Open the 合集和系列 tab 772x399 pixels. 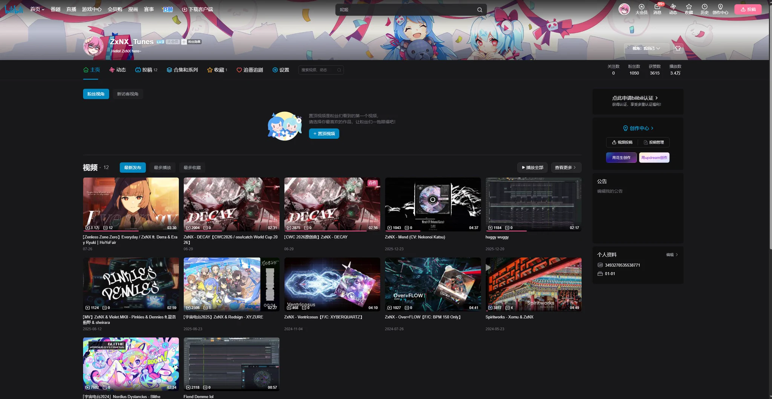(182, 70)
